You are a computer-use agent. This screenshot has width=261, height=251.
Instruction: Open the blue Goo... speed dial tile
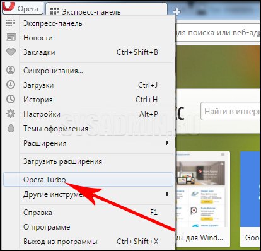[250, 199]
